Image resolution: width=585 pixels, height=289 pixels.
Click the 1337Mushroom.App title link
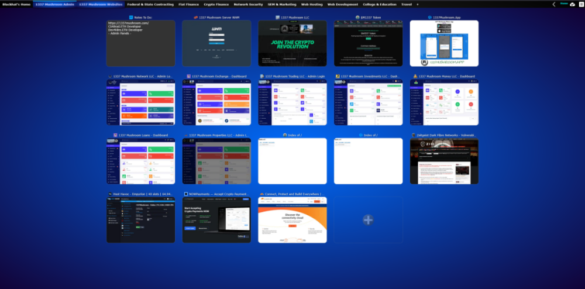(446, 18)
